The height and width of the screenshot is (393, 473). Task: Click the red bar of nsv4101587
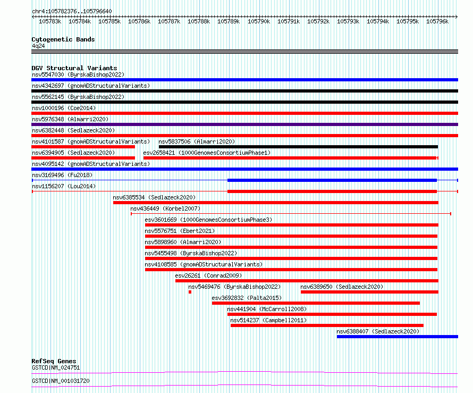point(83,147)
